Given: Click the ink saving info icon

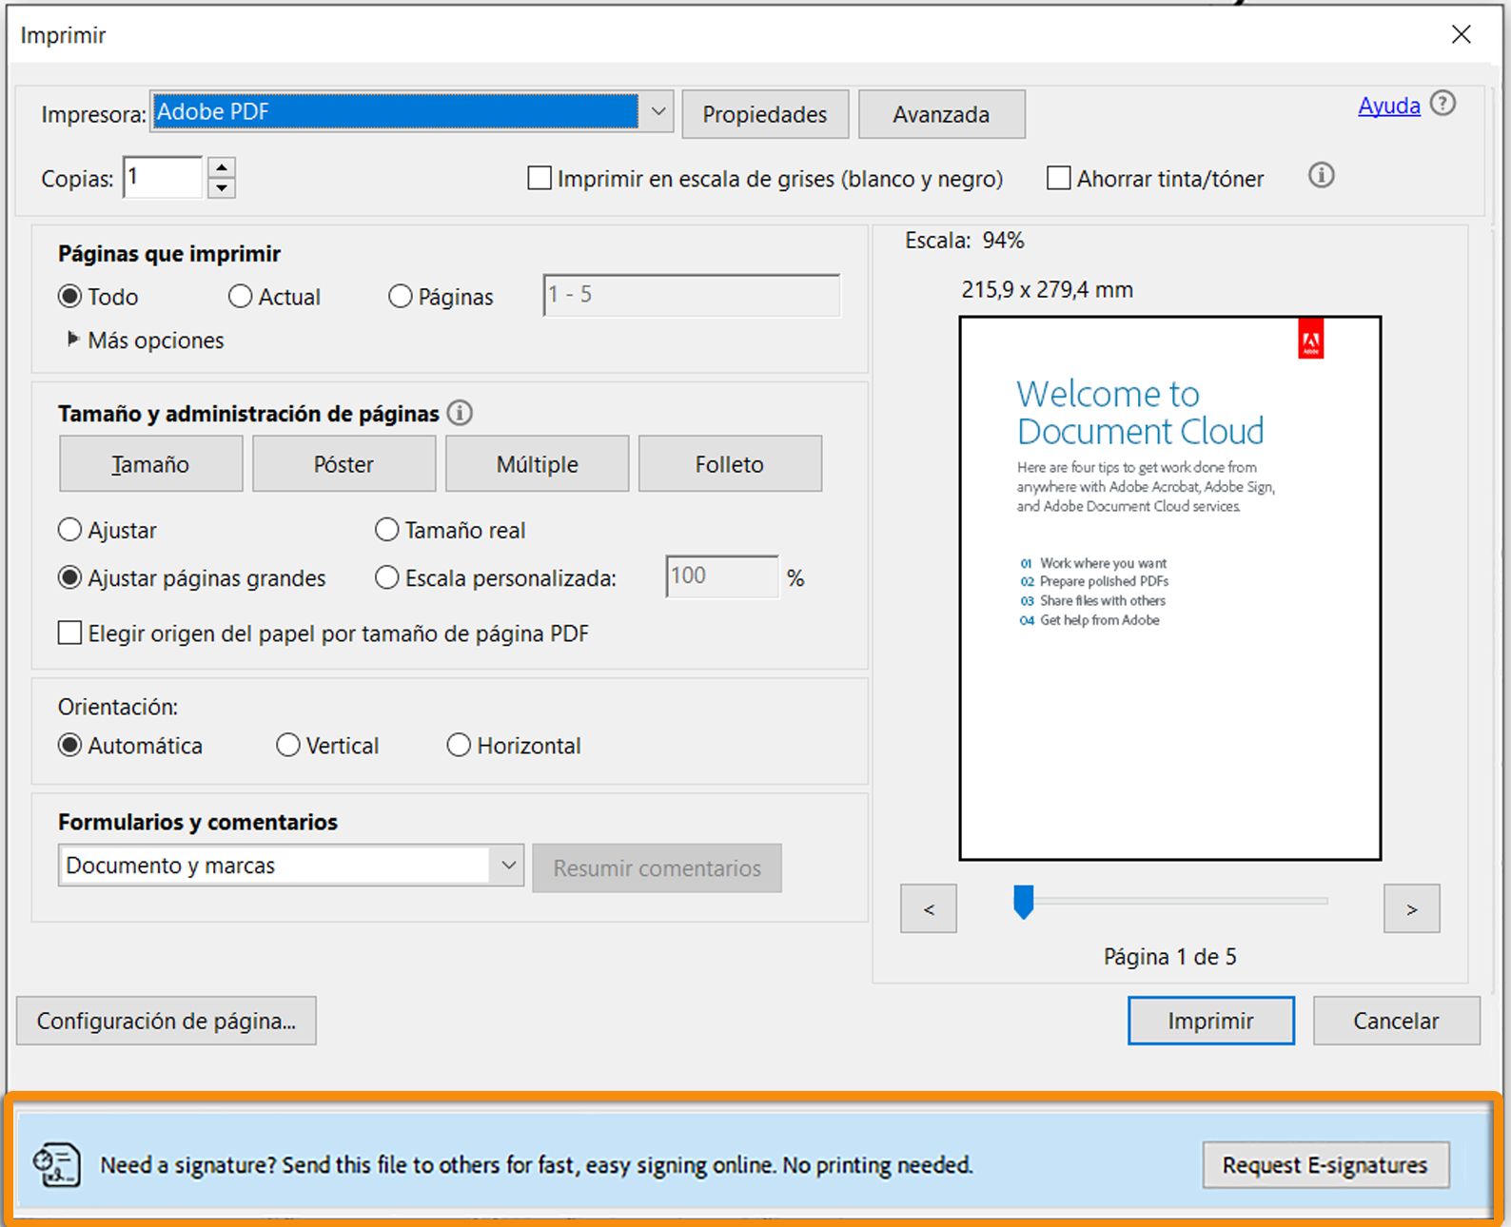Looking at the screenshot, I should coord(1322,176).
